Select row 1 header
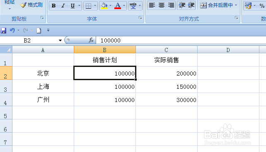Viewport: 266px width, 152px height. coord(6,60)
